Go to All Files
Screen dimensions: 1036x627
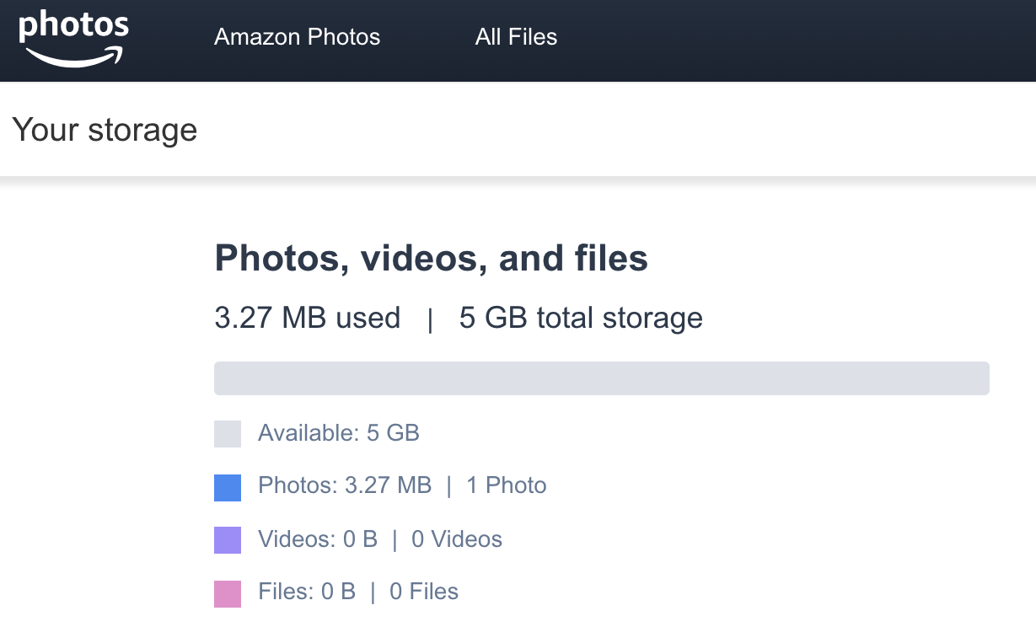tap(516, 37)
